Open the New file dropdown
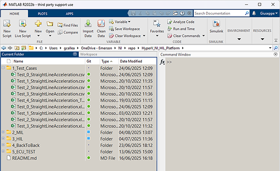This screenshot has width=280, height=171. point(38,28)
